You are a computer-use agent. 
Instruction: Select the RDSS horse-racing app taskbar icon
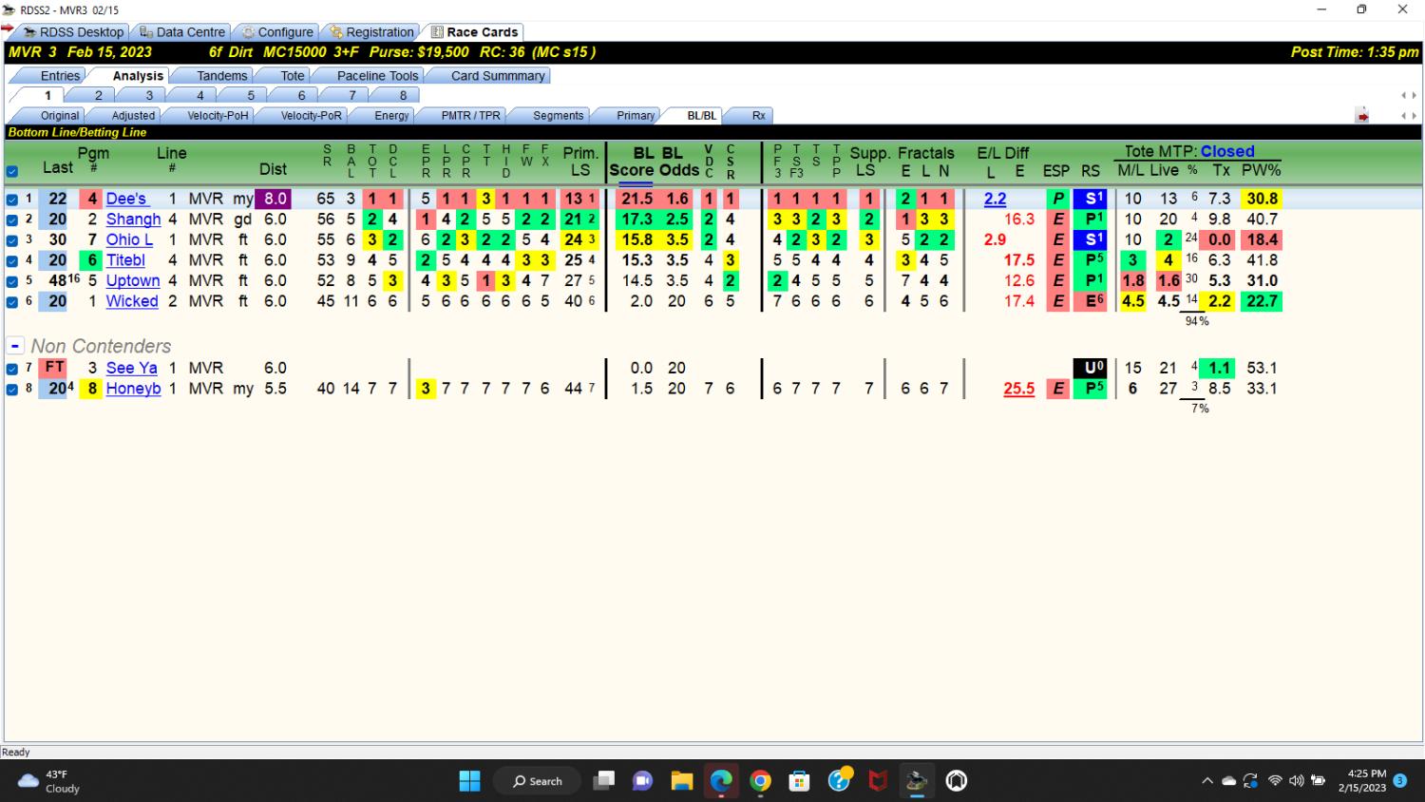pos(917,781)
